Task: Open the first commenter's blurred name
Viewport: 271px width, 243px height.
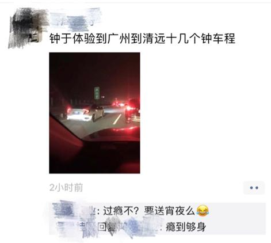Action: (74, 210)
